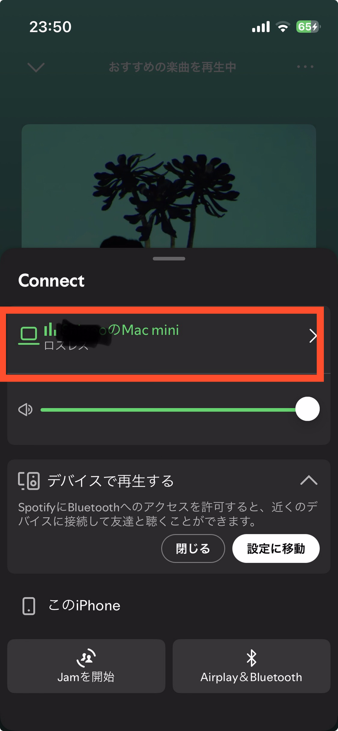Click the speaker volume icon

point(25,410)
